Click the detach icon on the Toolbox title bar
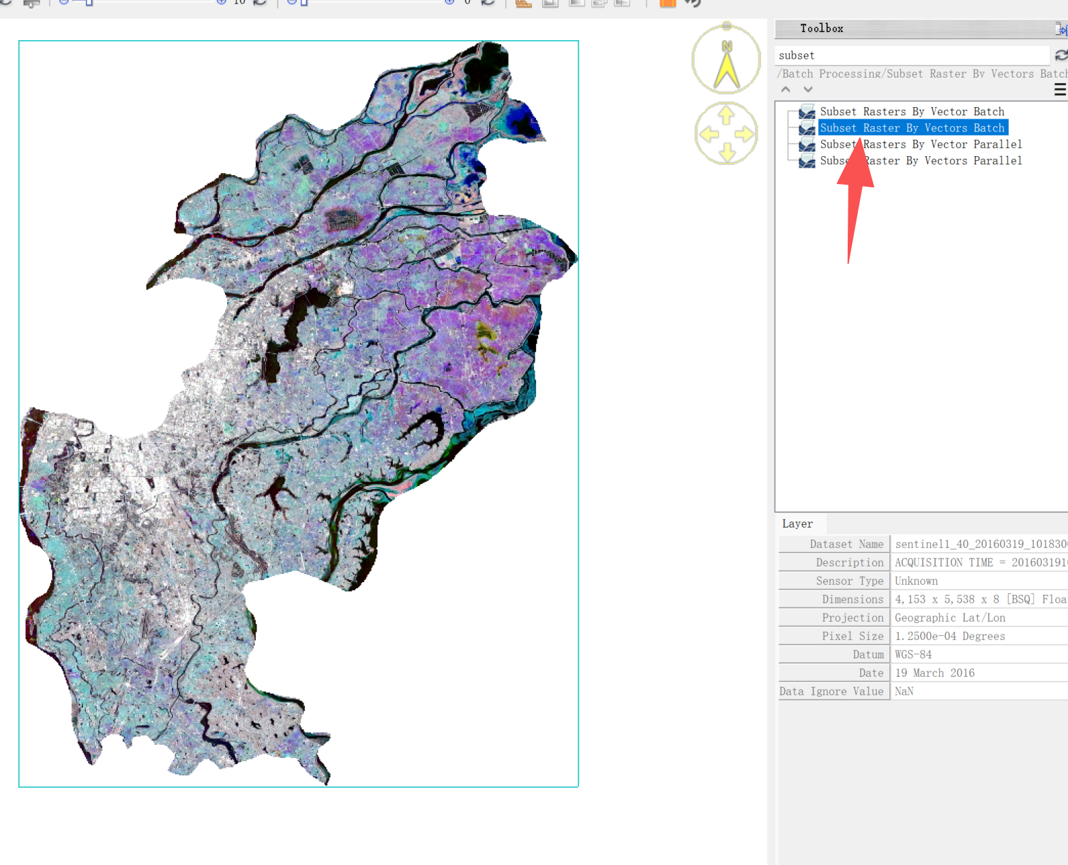 1060,29
